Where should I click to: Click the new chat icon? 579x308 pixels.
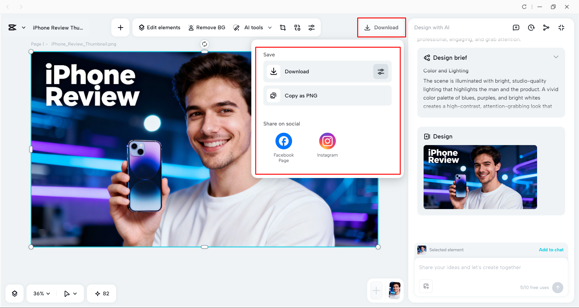coord(516,28)
